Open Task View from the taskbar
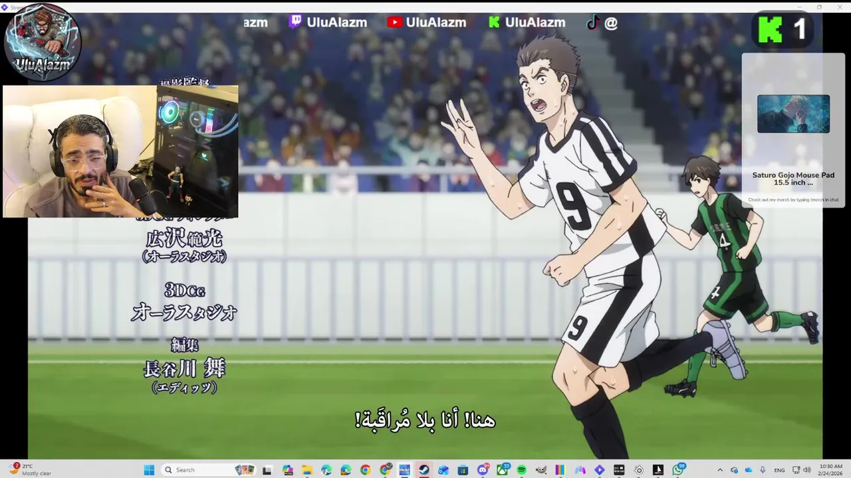 coord(267,470)
